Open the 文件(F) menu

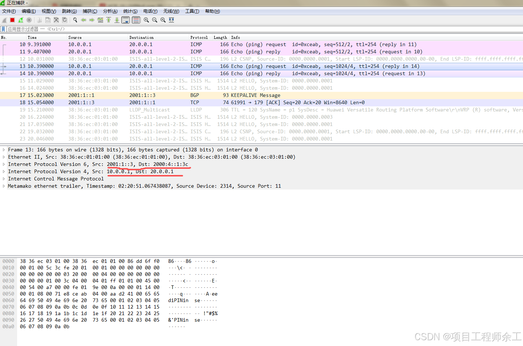[x=9, y=11]
